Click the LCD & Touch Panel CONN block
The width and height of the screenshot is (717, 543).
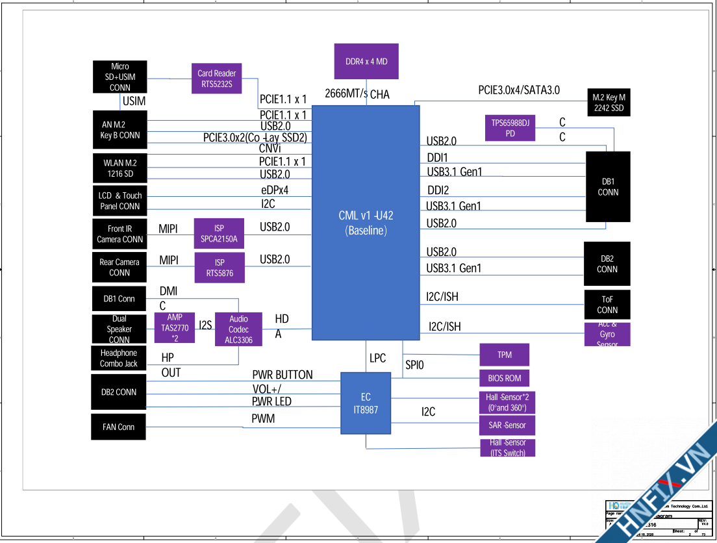(120, 201)
